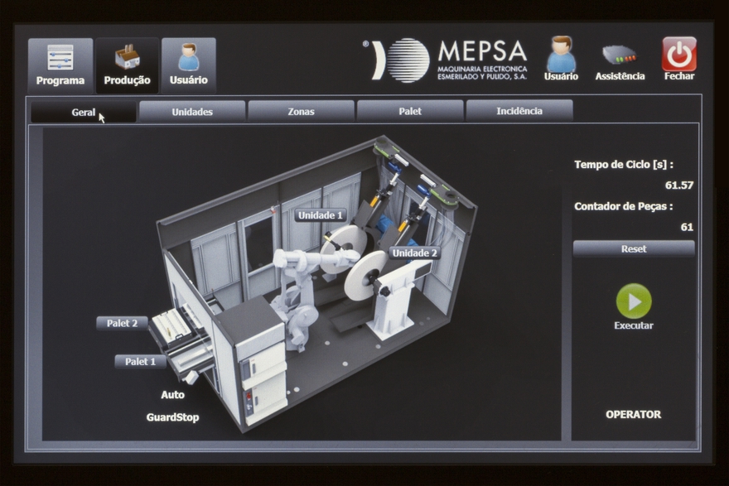Open Assistência remote support icon
The height and width of the screenshot is (486, 729).
[619, 60]
